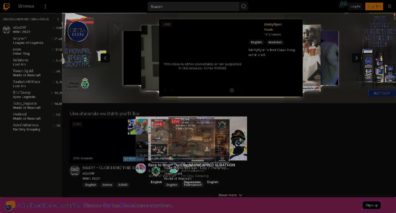Open featured player settings gear
The image size is (396, 213).
coord(232,90)
